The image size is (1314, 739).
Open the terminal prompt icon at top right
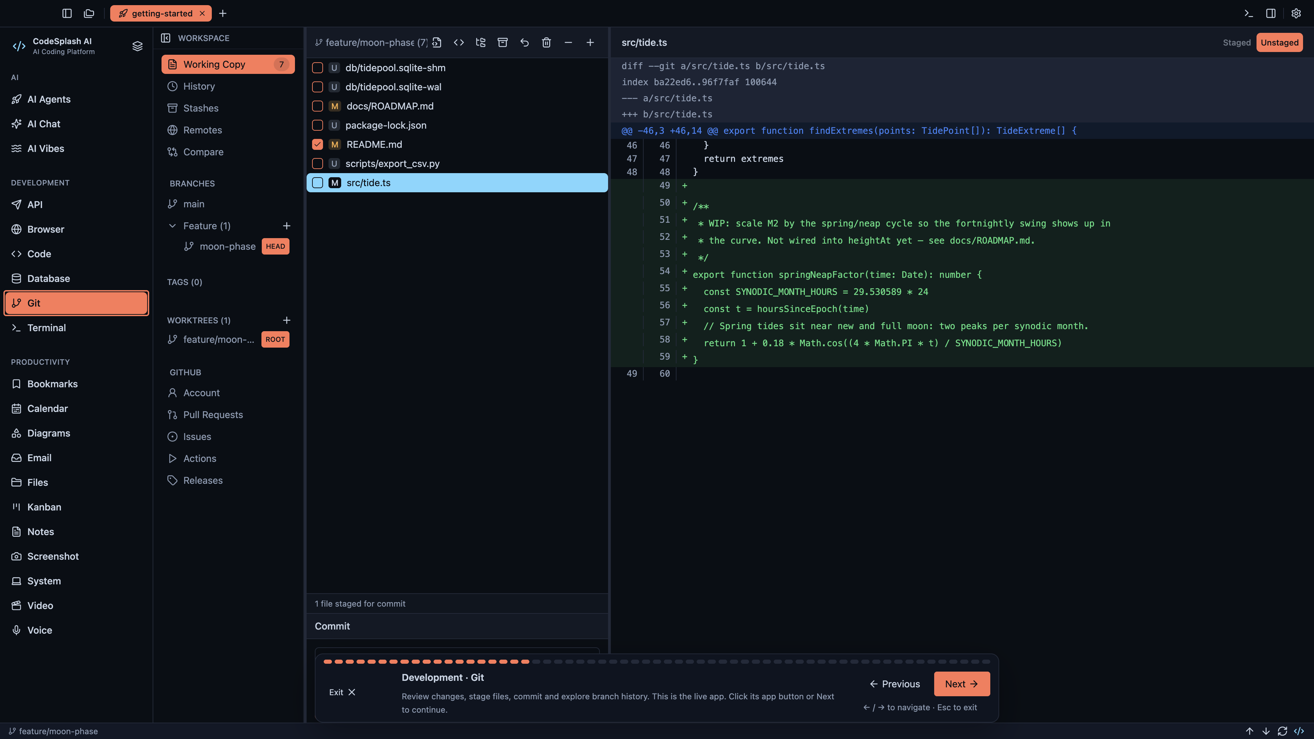tap(1248, 13)
